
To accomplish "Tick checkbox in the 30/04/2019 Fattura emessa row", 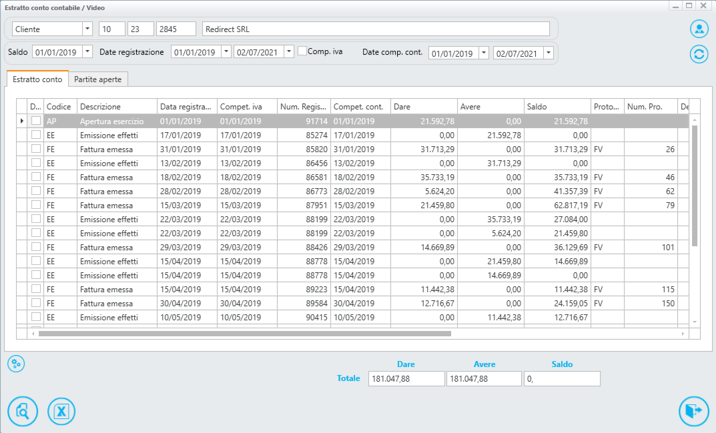I will [35, 303].
